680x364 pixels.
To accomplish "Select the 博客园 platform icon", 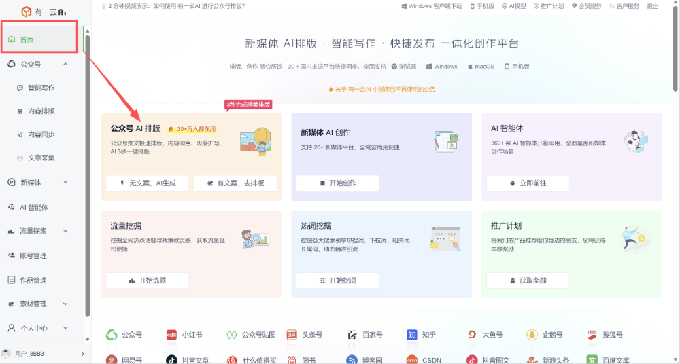I will (x=352, y=360).
